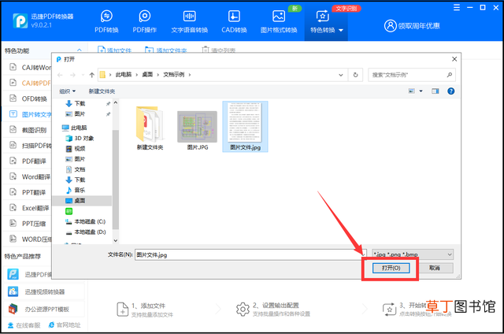Select the 图片文件.jpg thumbnail

click(245, 127)
